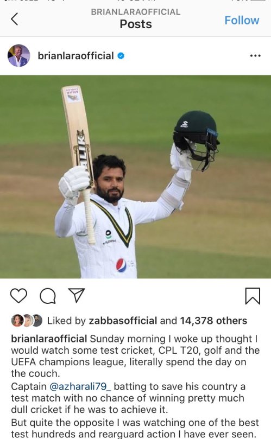Image resolution: width=271 pixels, height=439 pixels.
Task: Open comments with speech bubble icon
Action: [48, 296]
